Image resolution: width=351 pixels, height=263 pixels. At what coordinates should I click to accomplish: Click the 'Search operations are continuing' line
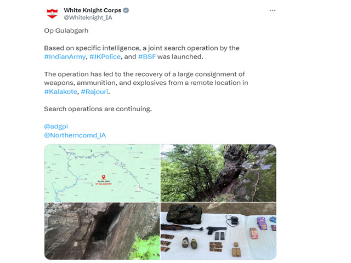tap(98, 109)
